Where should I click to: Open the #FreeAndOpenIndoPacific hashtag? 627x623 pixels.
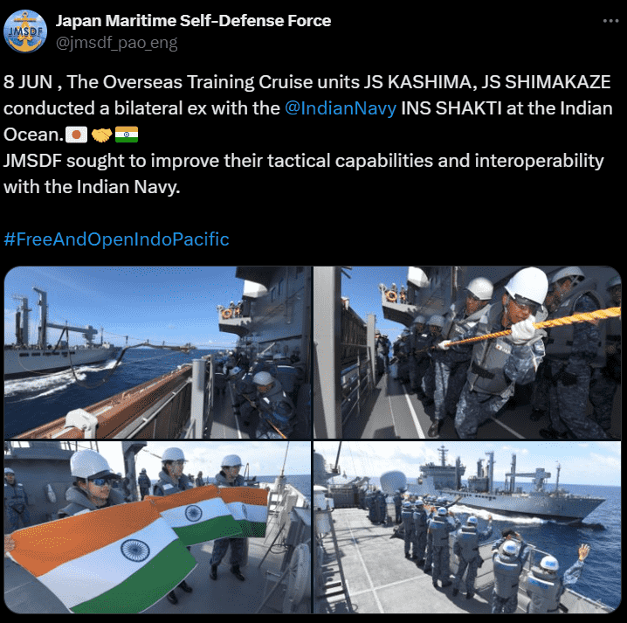116,239
